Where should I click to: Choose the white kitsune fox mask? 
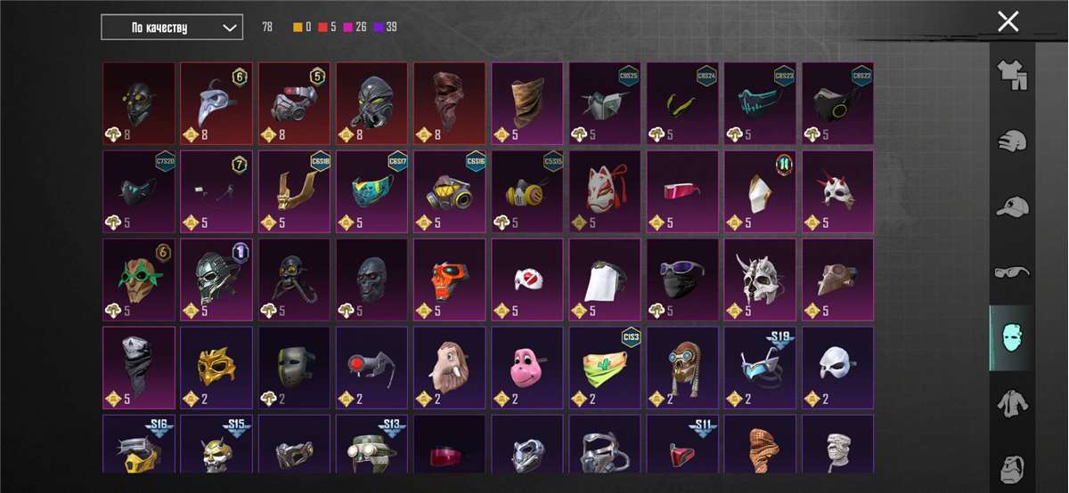coord(604,191)
